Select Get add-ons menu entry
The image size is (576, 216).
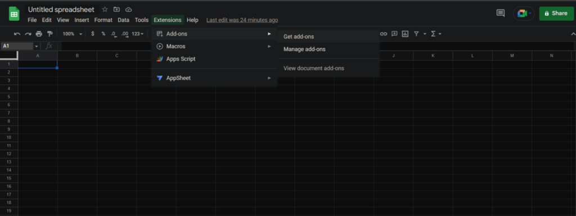pyautogui.click(x=328, y=37)
